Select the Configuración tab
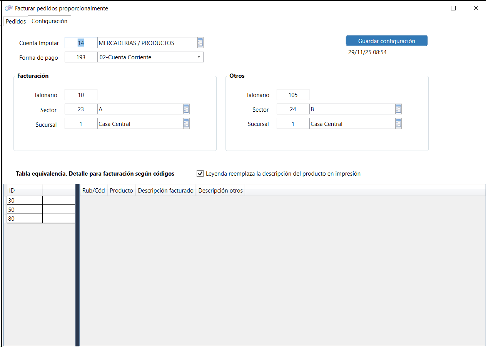 [x=49, y=21]
